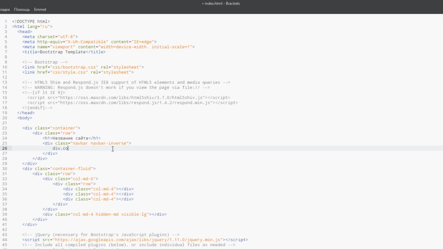443x249 pixels.
Task: Click the "navbar navbar-inverse" class value
Action: pyautogui.click(x=99, y=143)
